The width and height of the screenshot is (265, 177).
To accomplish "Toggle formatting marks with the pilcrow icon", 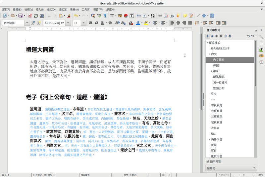I will [105, 16].
